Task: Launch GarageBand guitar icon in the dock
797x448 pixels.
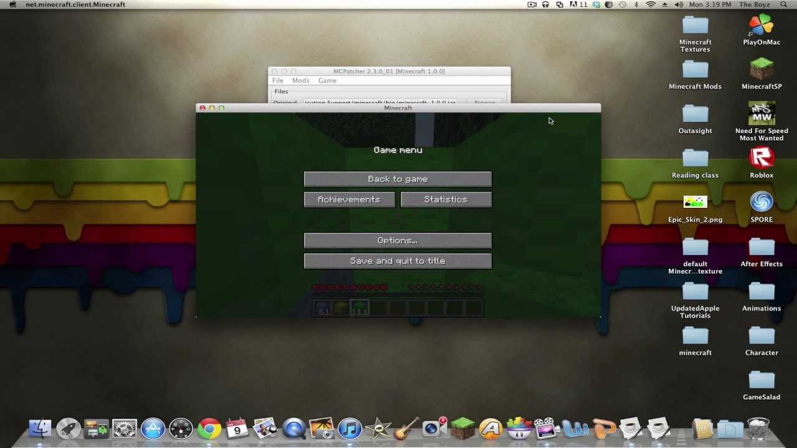Action: (406, 428)
